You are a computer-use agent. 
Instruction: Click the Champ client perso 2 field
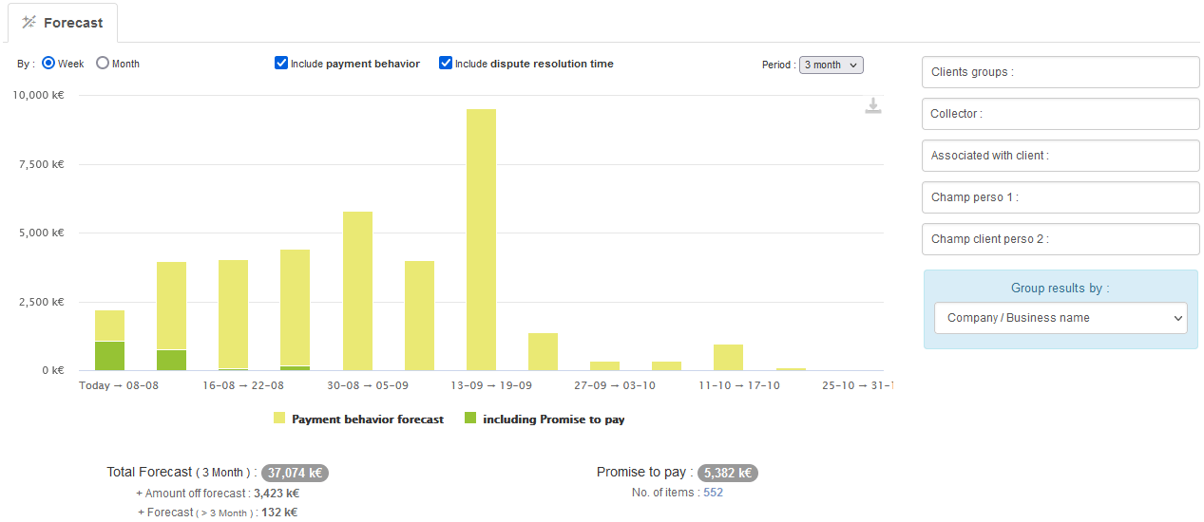click(1060, 239)
